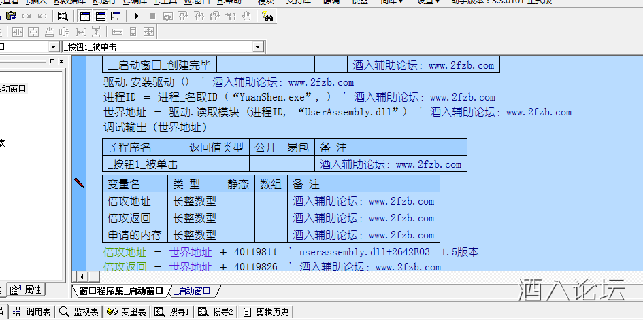Screen dimensions: 643x320
Task: Expand the 设置 dropdown menu
Action: point(429,2)
